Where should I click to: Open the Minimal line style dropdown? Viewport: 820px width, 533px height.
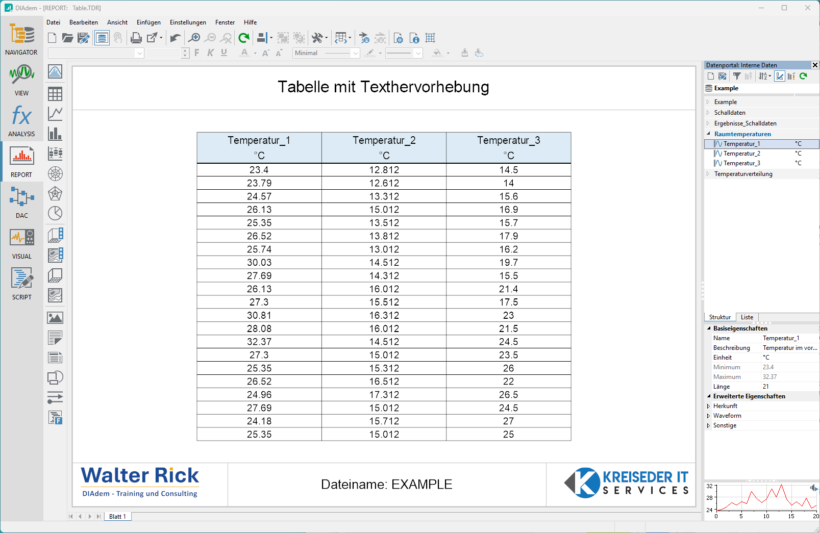356,53
